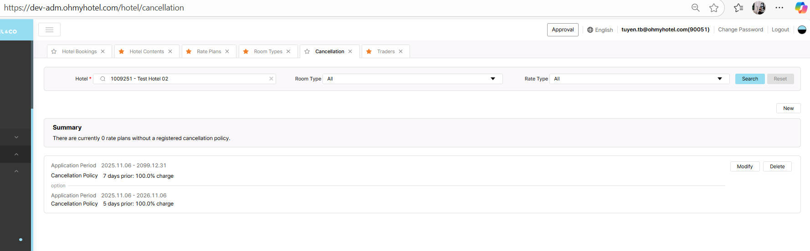810x251 pixels.
Task: Log out of the admin
Action: 780,30
